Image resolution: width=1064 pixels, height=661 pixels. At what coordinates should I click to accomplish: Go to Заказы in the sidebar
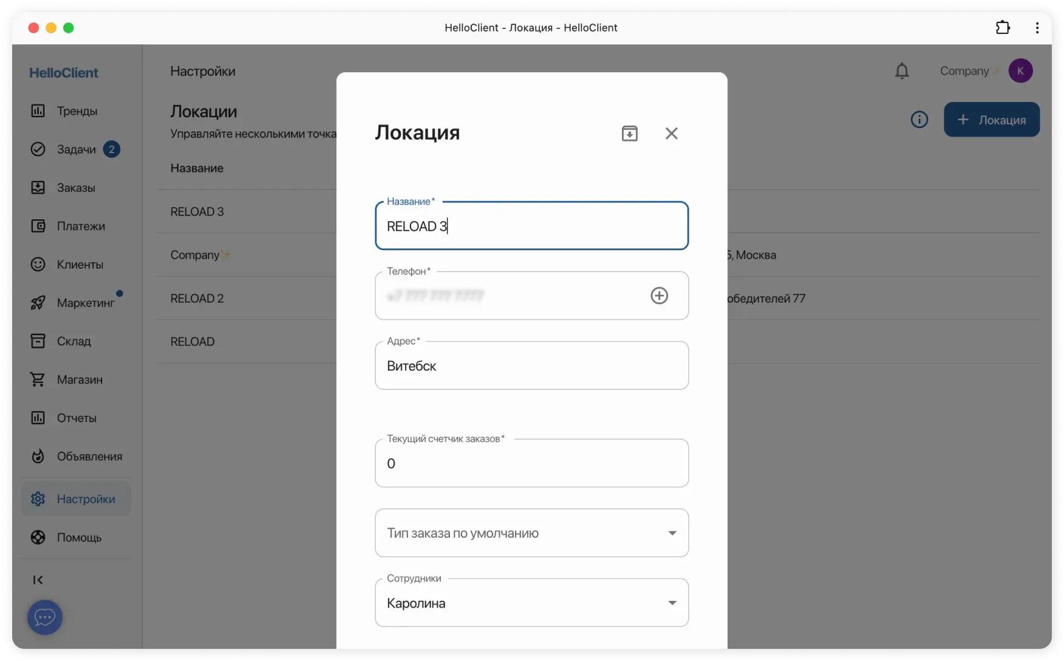[75, 188]
